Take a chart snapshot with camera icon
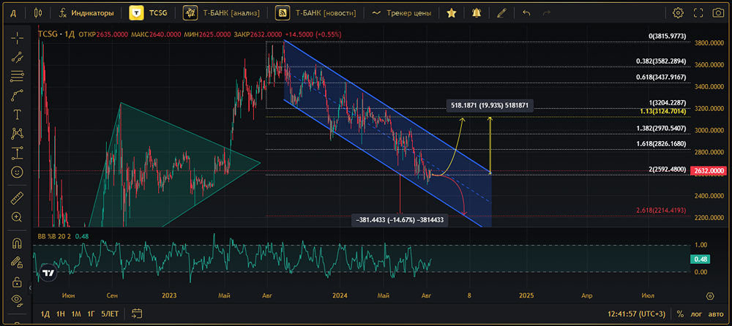Screen dimensions: 732x326 point(698,13)
